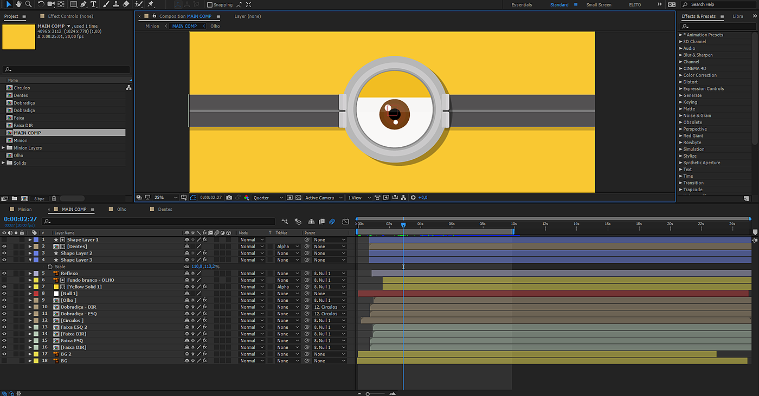This screenshot has width=759, height=396.
Task: Click the yellow label swatch of BG layer
Action: pyautogui.click(x=36, y=361)
